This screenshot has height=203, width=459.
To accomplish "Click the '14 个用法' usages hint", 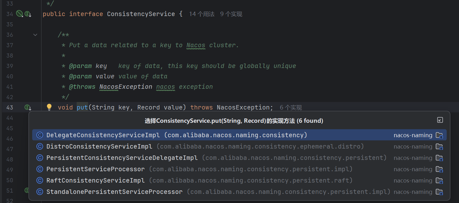I will click(x=202, y=14).
